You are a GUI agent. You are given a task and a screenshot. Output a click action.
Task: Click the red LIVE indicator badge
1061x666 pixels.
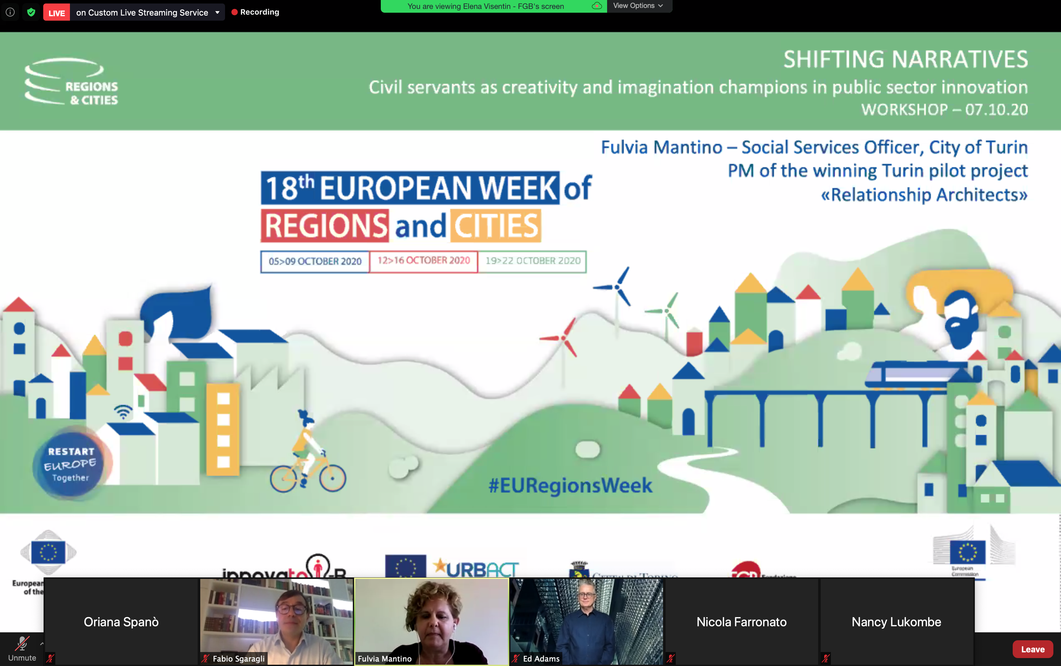click(56, 13)
